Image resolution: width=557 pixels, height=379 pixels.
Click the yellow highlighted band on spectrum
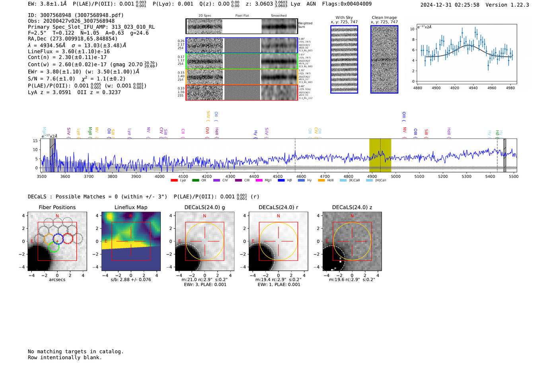click(380, 155)
